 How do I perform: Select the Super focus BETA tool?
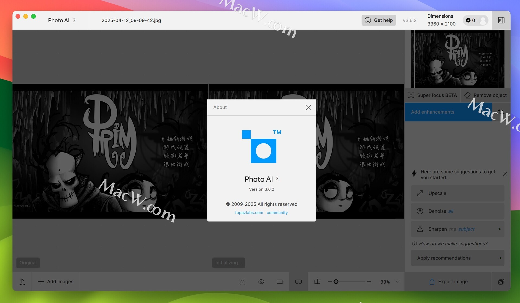433,95
